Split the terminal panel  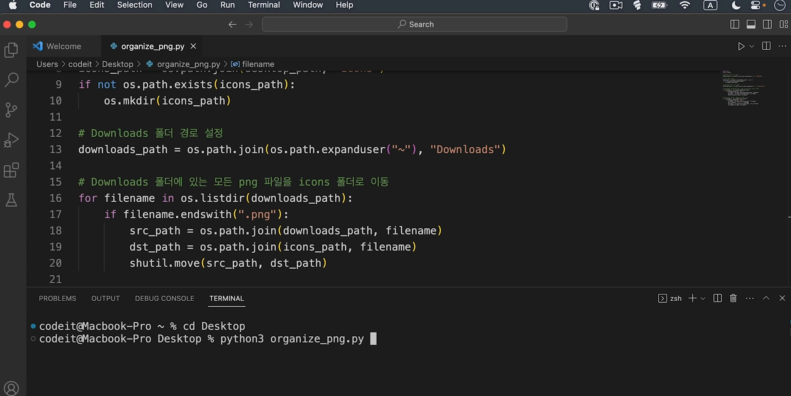(x=717, y=298)
